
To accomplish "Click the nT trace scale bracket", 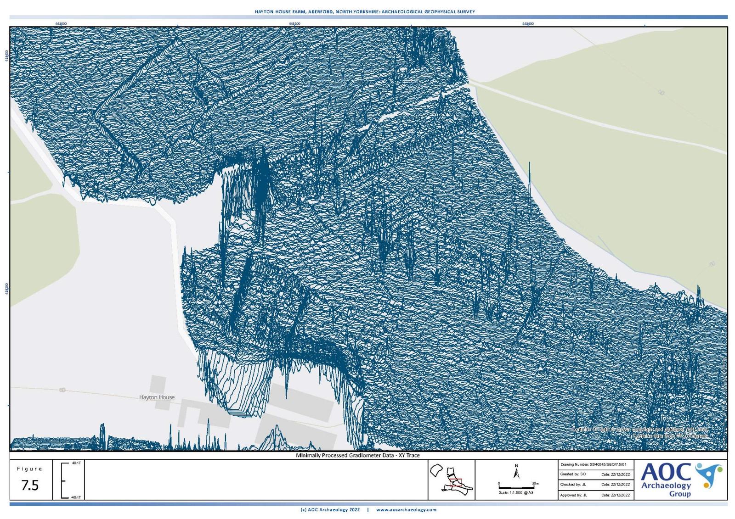I will click(x=63, y=480).
